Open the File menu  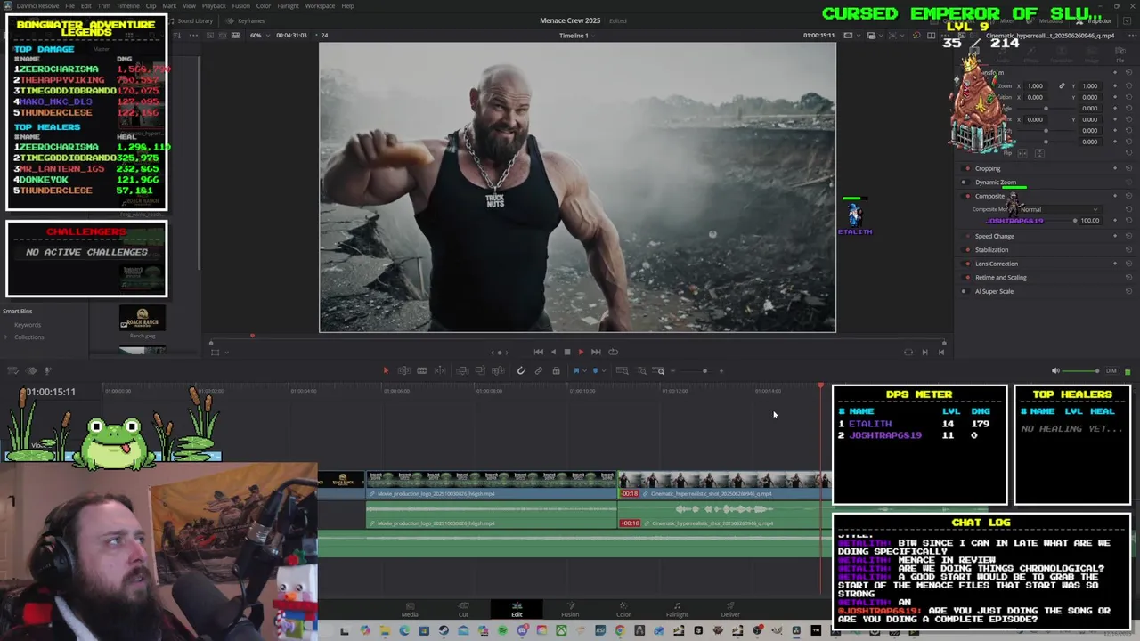(69, 6)
